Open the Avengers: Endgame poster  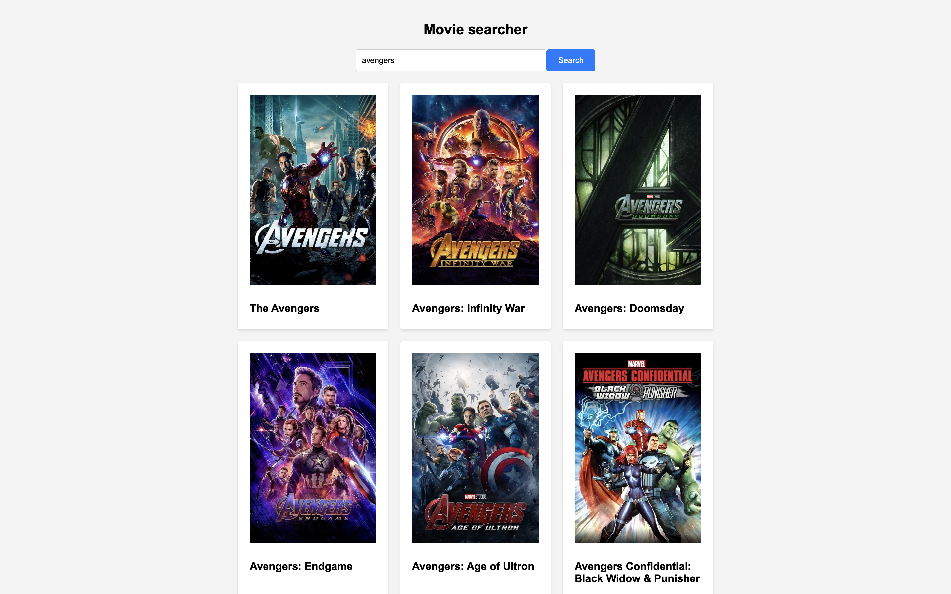coord(313,448)
